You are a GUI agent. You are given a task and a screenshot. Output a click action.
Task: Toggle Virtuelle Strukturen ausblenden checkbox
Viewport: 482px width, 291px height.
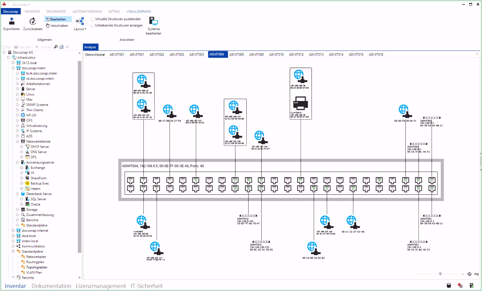93,19
